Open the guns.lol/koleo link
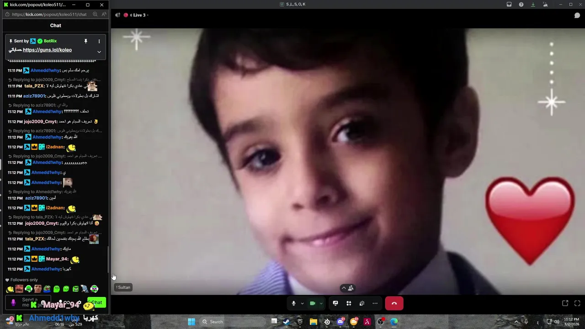The height and width of the screenshot is (329, 585). [47, 50]
